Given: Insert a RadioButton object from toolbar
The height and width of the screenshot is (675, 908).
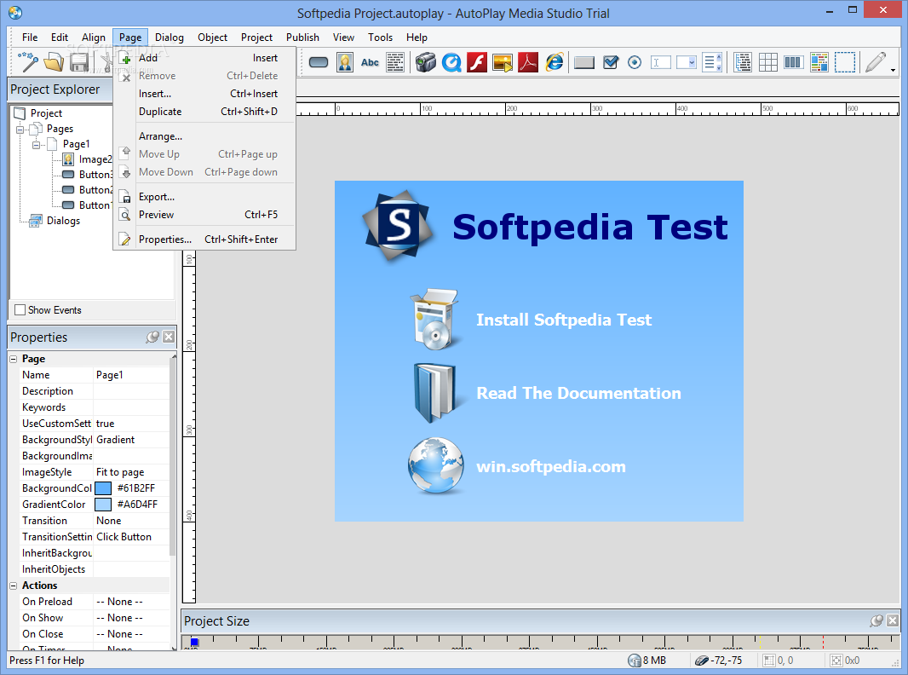Looking at the screenshot, I should [635, 62].
